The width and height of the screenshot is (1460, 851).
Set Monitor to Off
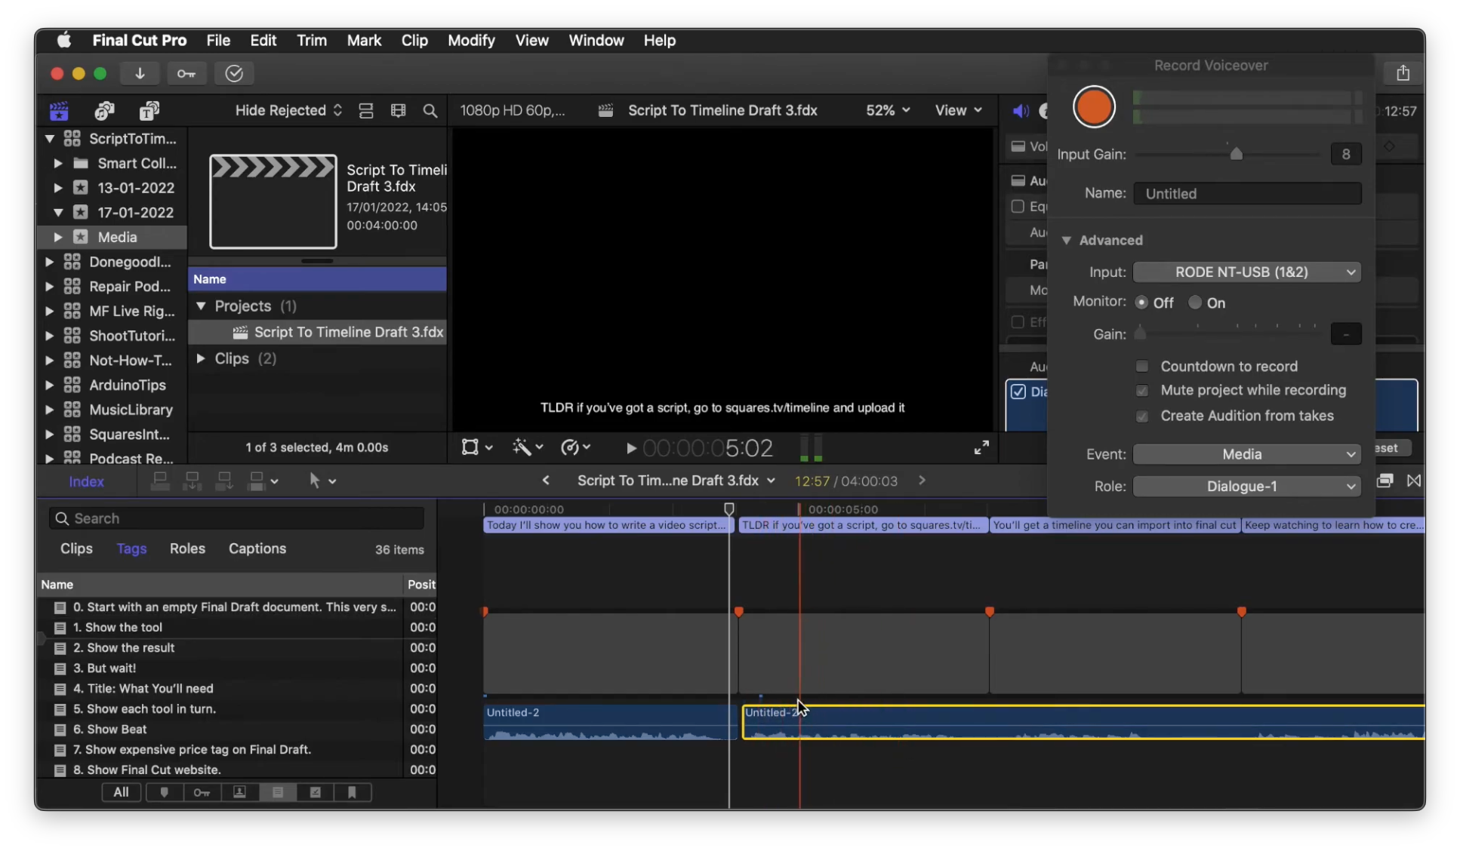click(1141, 303)
